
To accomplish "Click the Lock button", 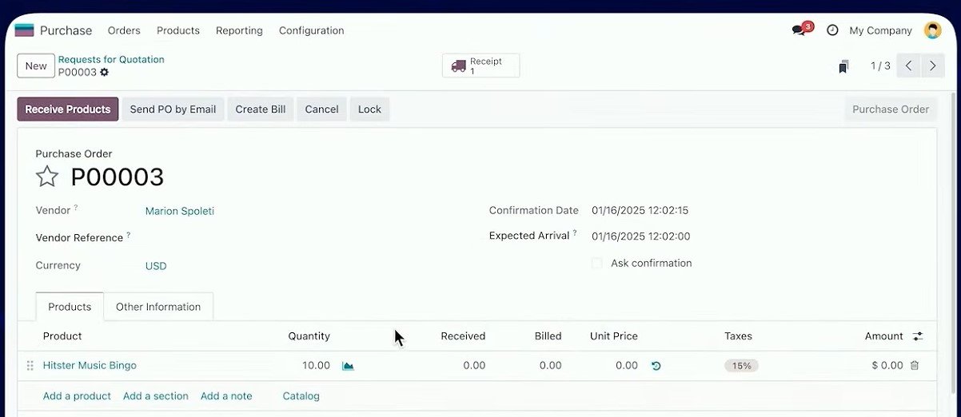I will coord(369,109).
